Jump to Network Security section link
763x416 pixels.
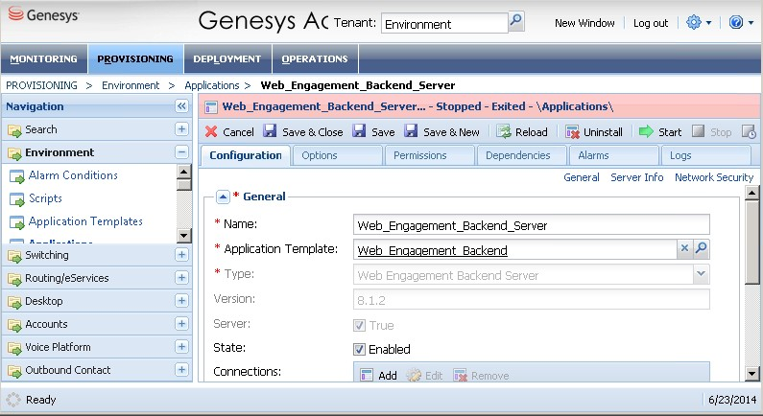714,177
